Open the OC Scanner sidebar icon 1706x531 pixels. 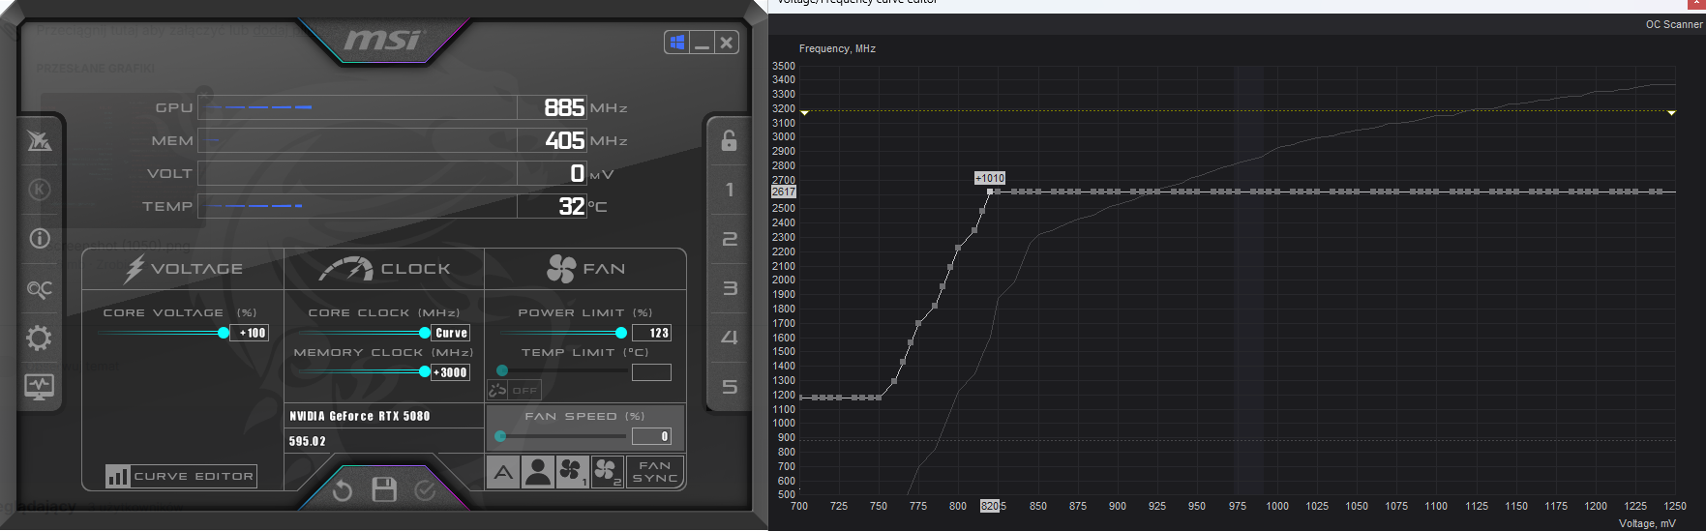tap(40, 289)
